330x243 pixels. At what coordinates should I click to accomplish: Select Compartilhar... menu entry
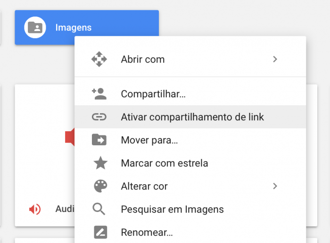tap(190, 94)
